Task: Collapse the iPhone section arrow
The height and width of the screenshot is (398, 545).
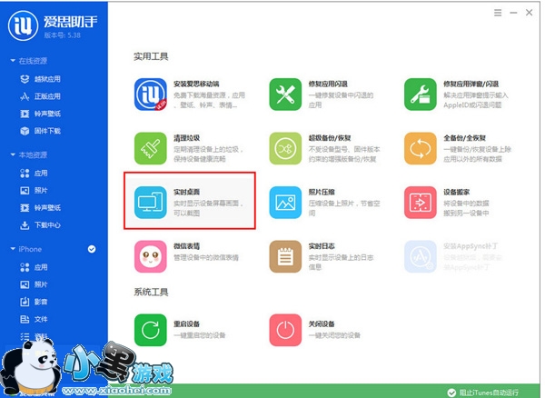Action: 13,249
